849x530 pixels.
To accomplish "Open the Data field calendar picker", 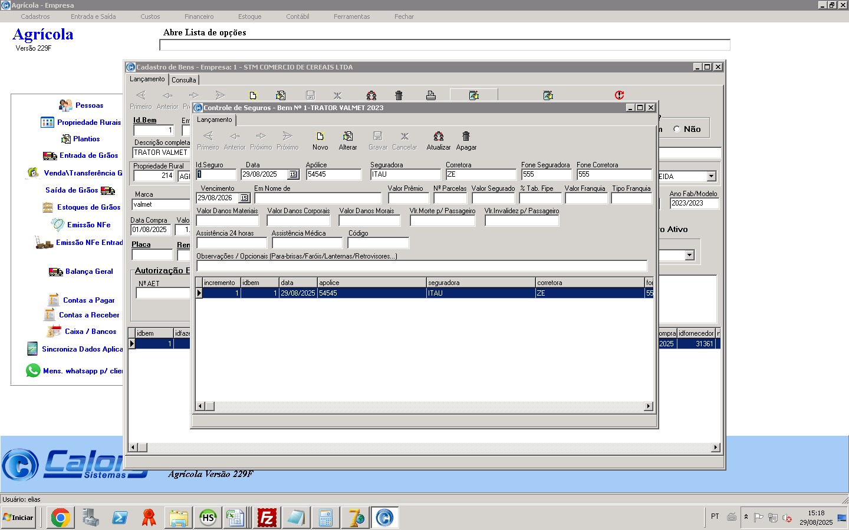I will click(293, 174).
